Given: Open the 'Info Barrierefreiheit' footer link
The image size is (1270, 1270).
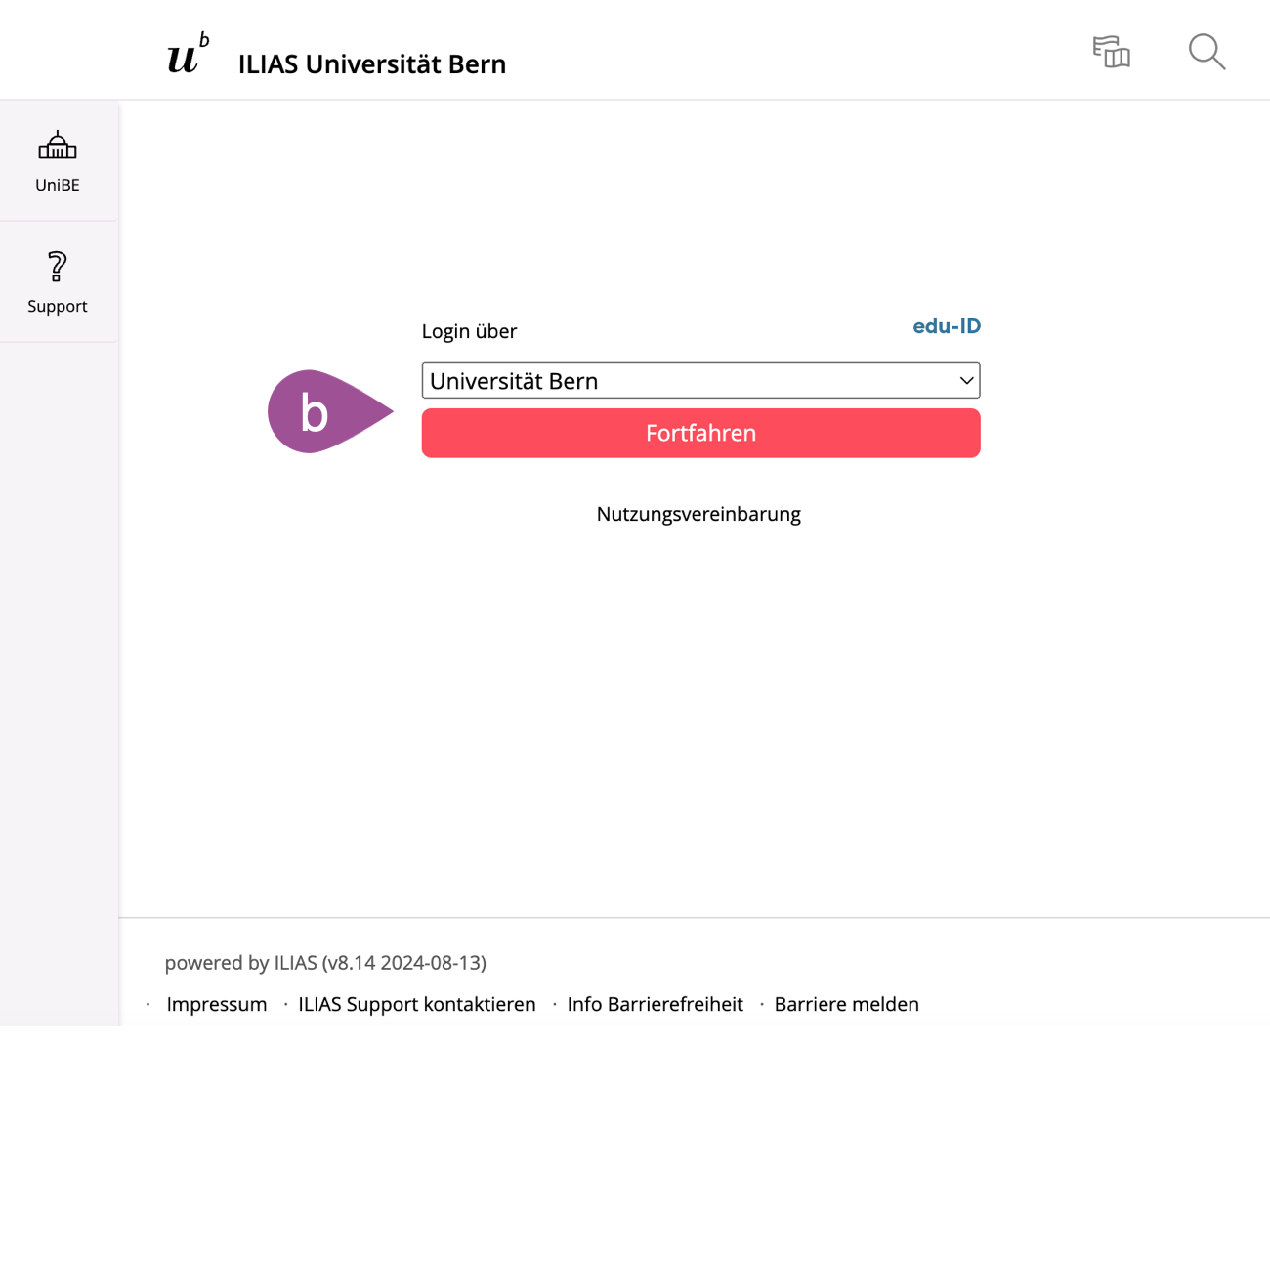Looking at the screenshot, I should click(655, 1004).
